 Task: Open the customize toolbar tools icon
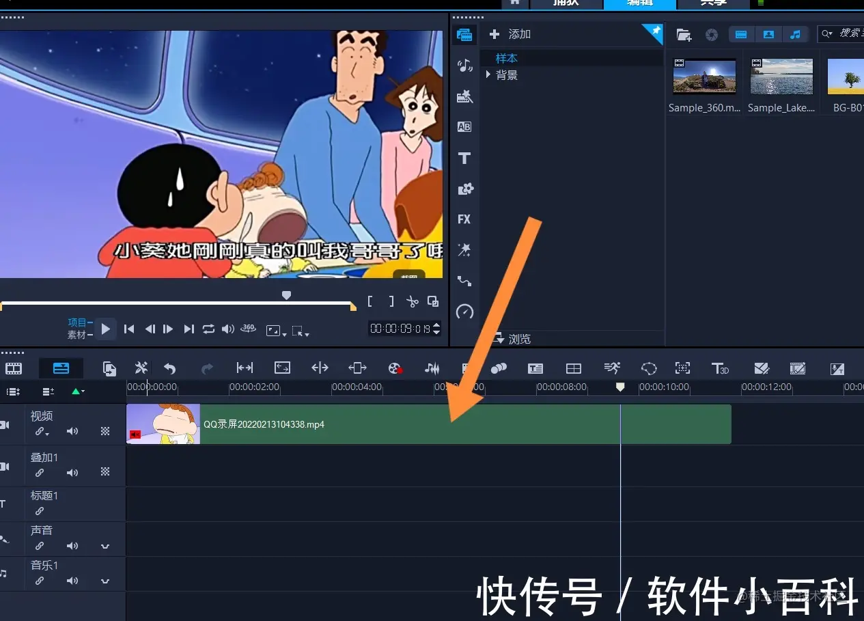point(141,368)
